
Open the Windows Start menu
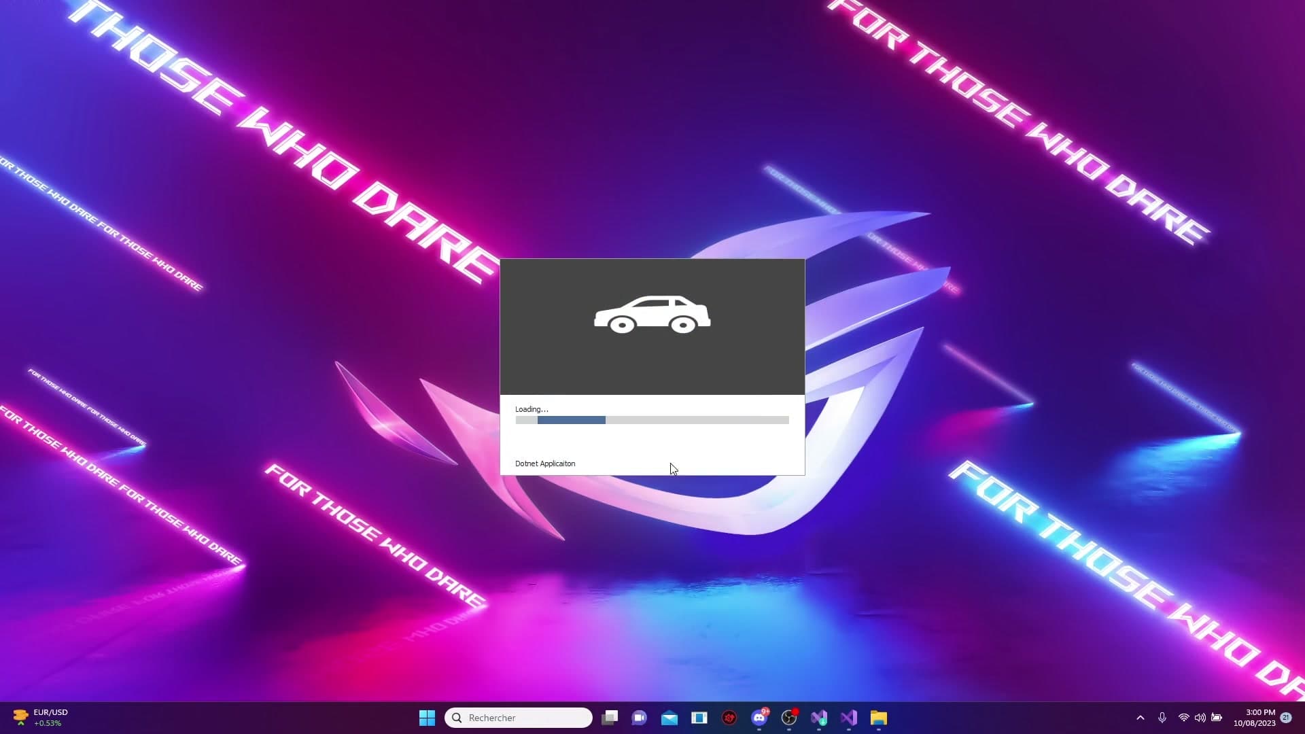coord(427,718)
